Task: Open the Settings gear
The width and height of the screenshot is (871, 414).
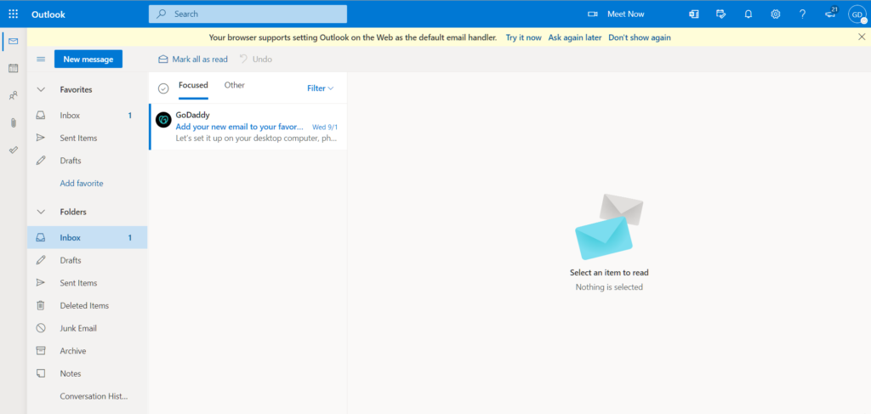Action: click(x=776, y=14)
